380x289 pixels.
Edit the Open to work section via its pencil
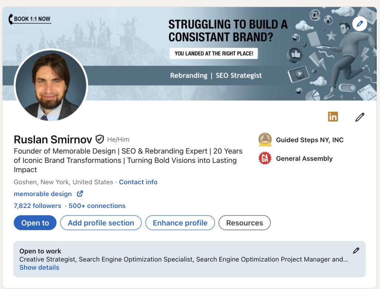tap(356, 251)
